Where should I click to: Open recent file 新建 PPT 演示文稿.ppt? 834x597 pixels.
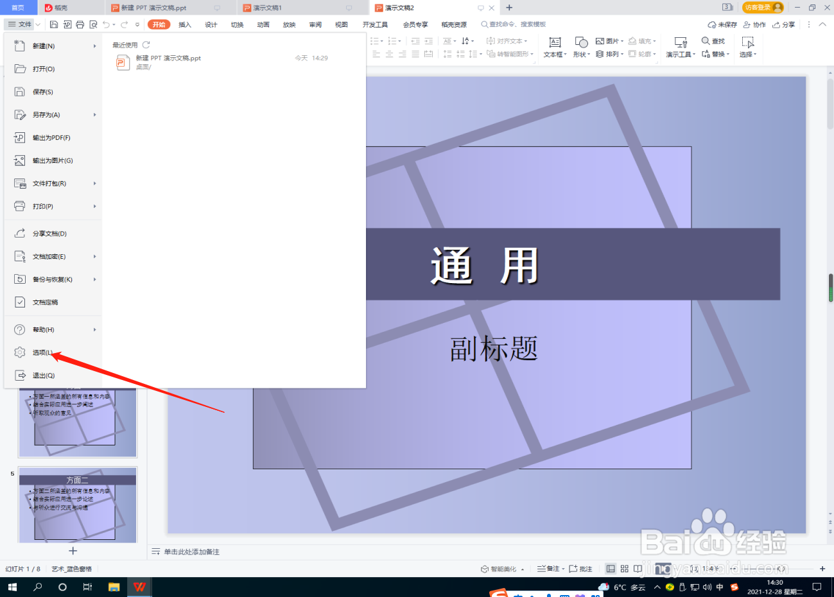click(222, 62)
